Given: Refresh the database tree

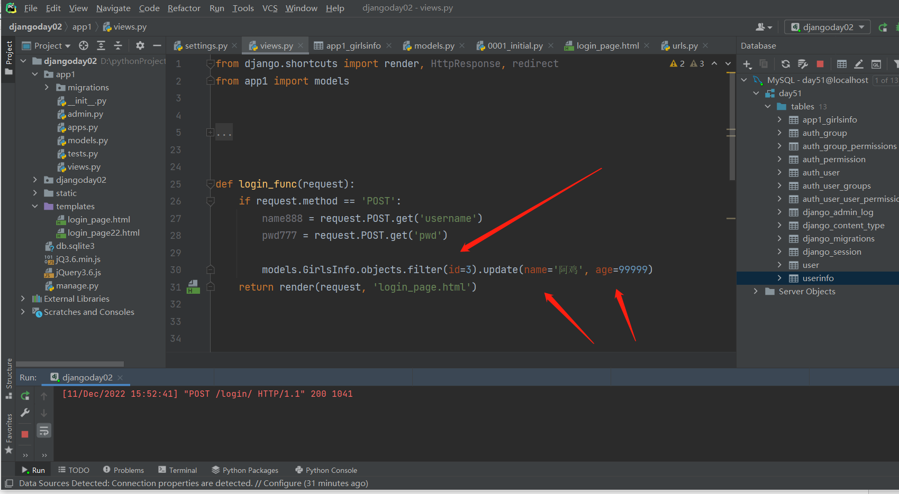Looking at the screenshot, I should pos(786,64).
